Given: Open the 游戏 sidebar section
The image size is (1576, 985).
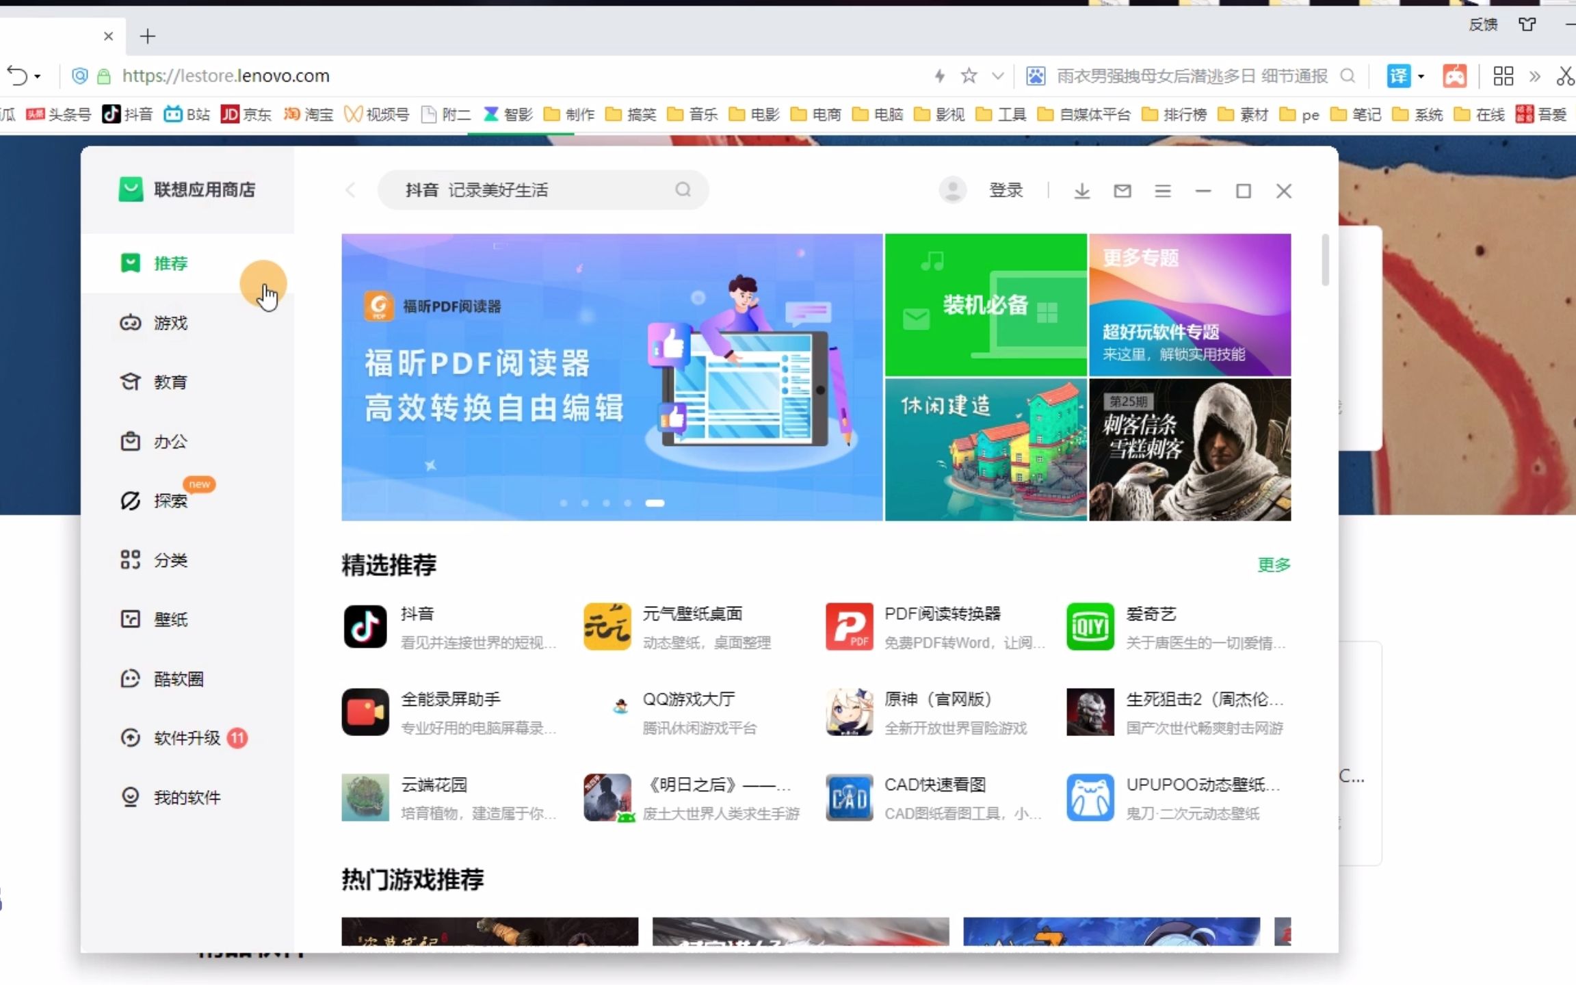Looking at the screenshot, I should pyautogui.click(x=187, y=323).
